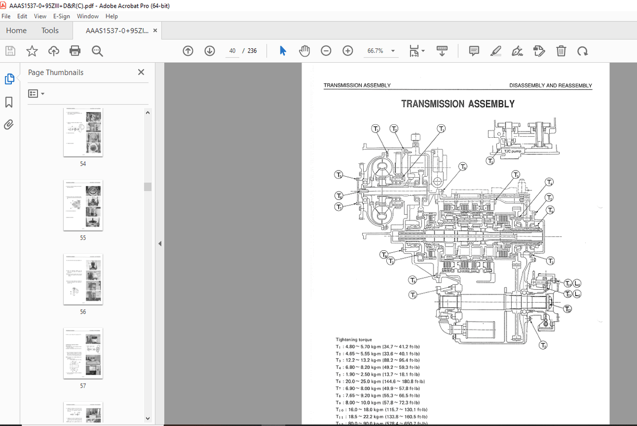Open the thumbnail options dropdown
Screen dimensions: 637x426
point(35,93)
